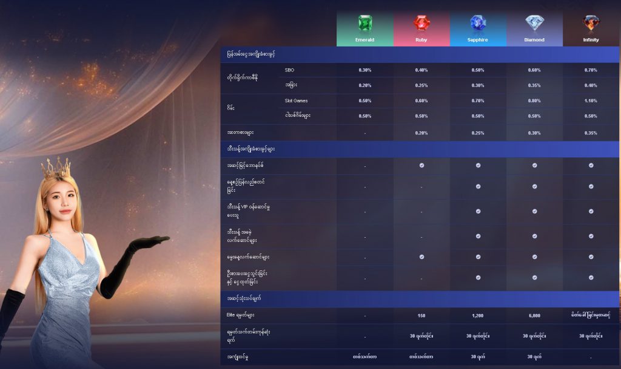Click Infinity checkmark in first benefits row
621x369 pixels.
pyautogui.click(x=591, y=165)
